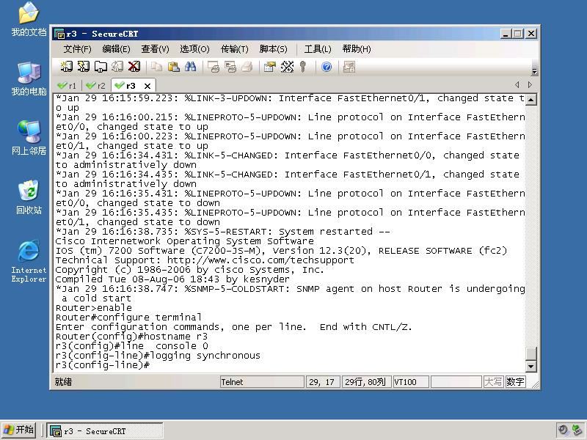
Task: Click the grayed Reconnect icon
Action: [x=117, y=67]
